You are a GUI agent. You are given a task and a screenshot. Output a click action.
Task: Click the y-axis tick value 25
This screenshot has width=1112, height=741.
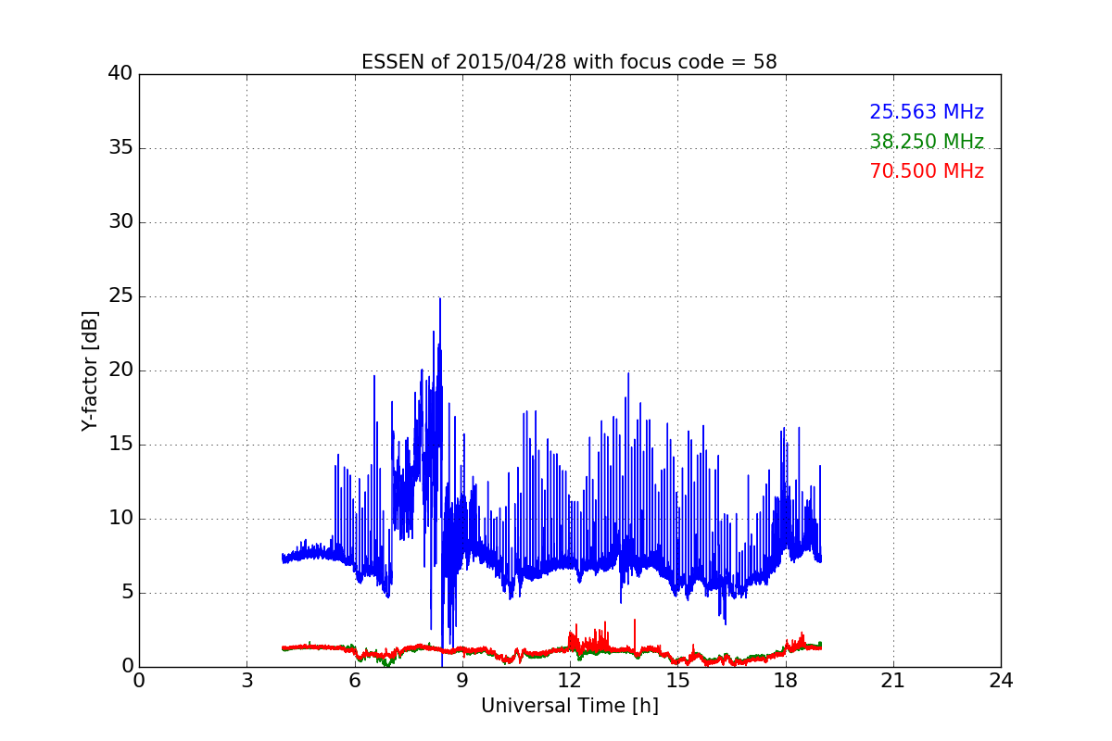point(120,296)
